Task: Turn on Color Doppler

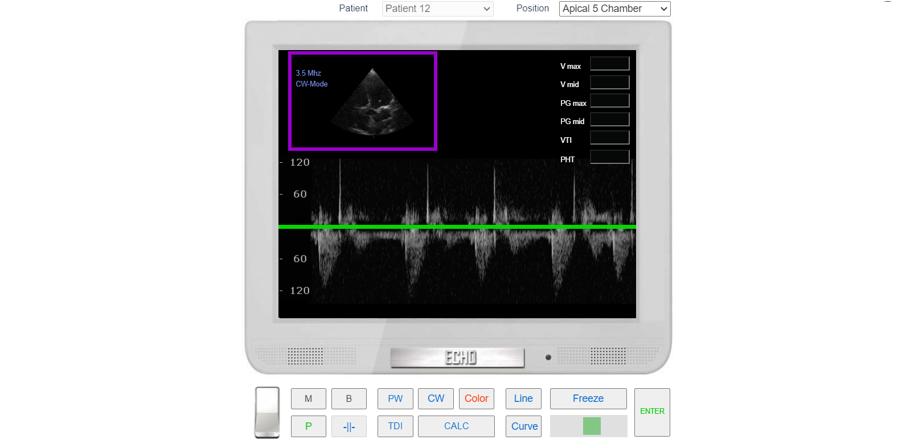Action: (x=477, y=398)
